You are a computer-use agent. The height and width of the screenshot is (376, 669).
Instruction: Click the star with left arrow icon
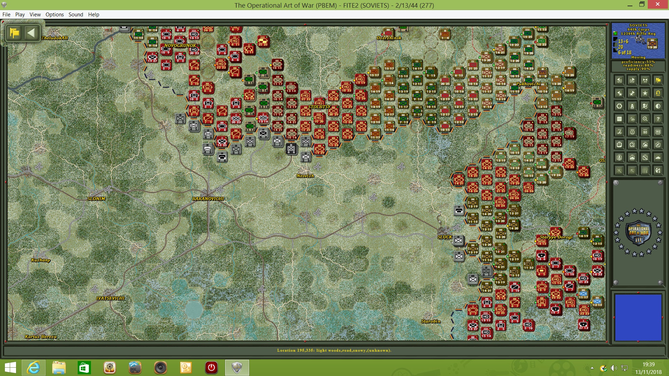(x=619, y=93)
